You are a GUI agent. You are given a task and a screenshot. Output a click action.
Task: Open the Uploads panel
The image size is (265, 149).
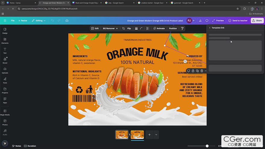[x=5, y=70]
